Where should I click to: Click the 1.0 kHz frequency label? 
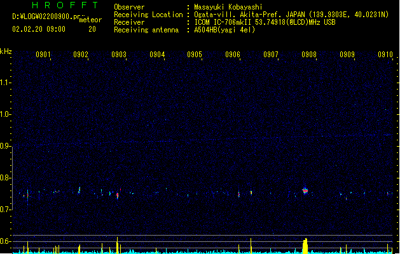5,114
